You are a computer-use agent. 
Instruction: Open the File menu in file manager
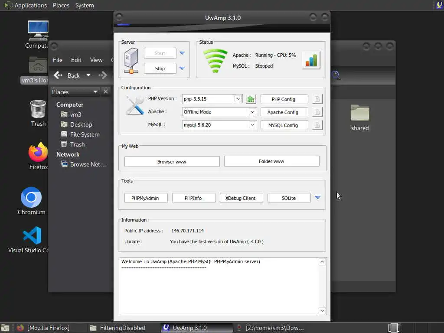pyautogui.click(x=58, y=60)
